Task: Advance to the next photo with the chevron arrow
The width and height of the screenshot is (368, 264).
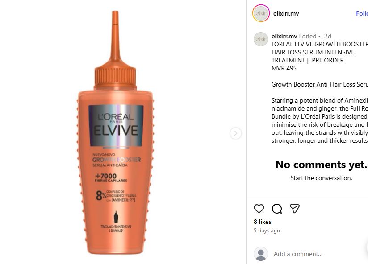Action: click(x=236, y=133)
